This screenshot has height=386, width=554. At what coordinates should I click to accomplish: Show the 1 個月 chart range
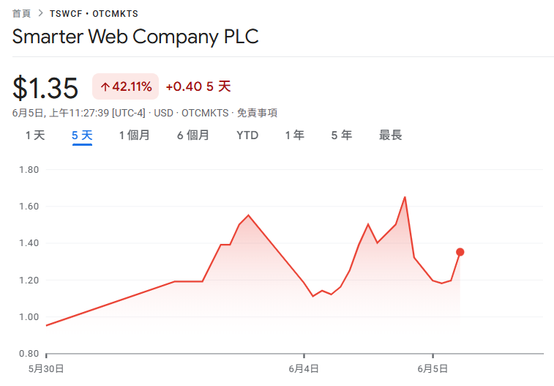pyautogui.click(x=135, y=136)
